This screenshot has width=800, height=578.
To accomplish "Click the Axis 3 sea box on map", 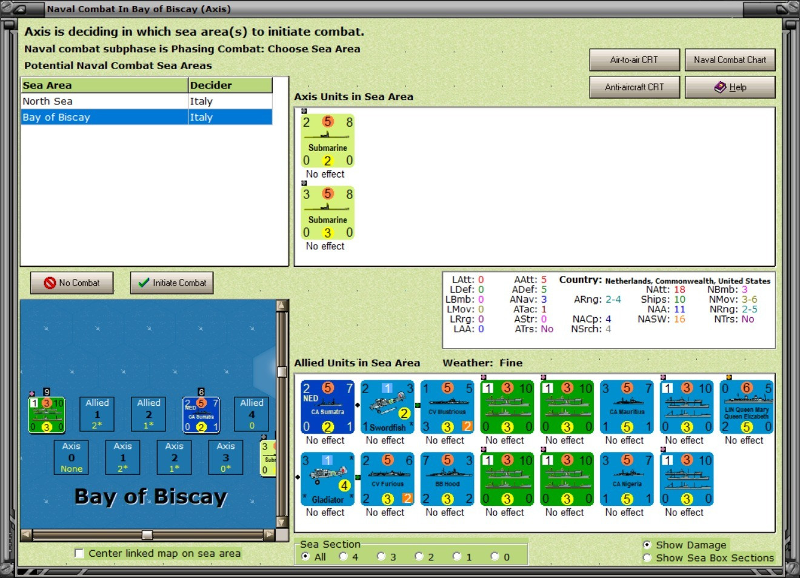I will [x=225, y=457].
